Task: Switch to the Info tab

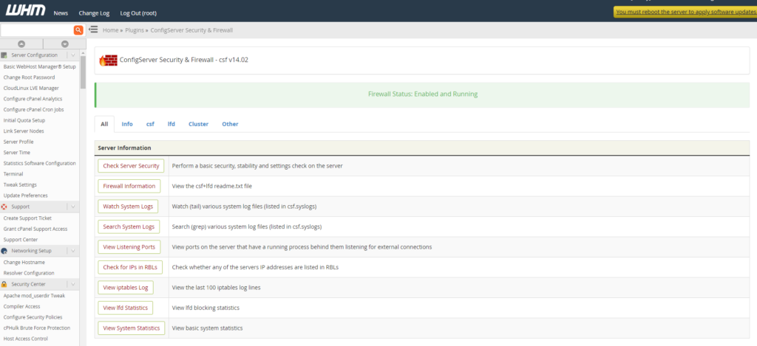Action: (x=127, y=124)
